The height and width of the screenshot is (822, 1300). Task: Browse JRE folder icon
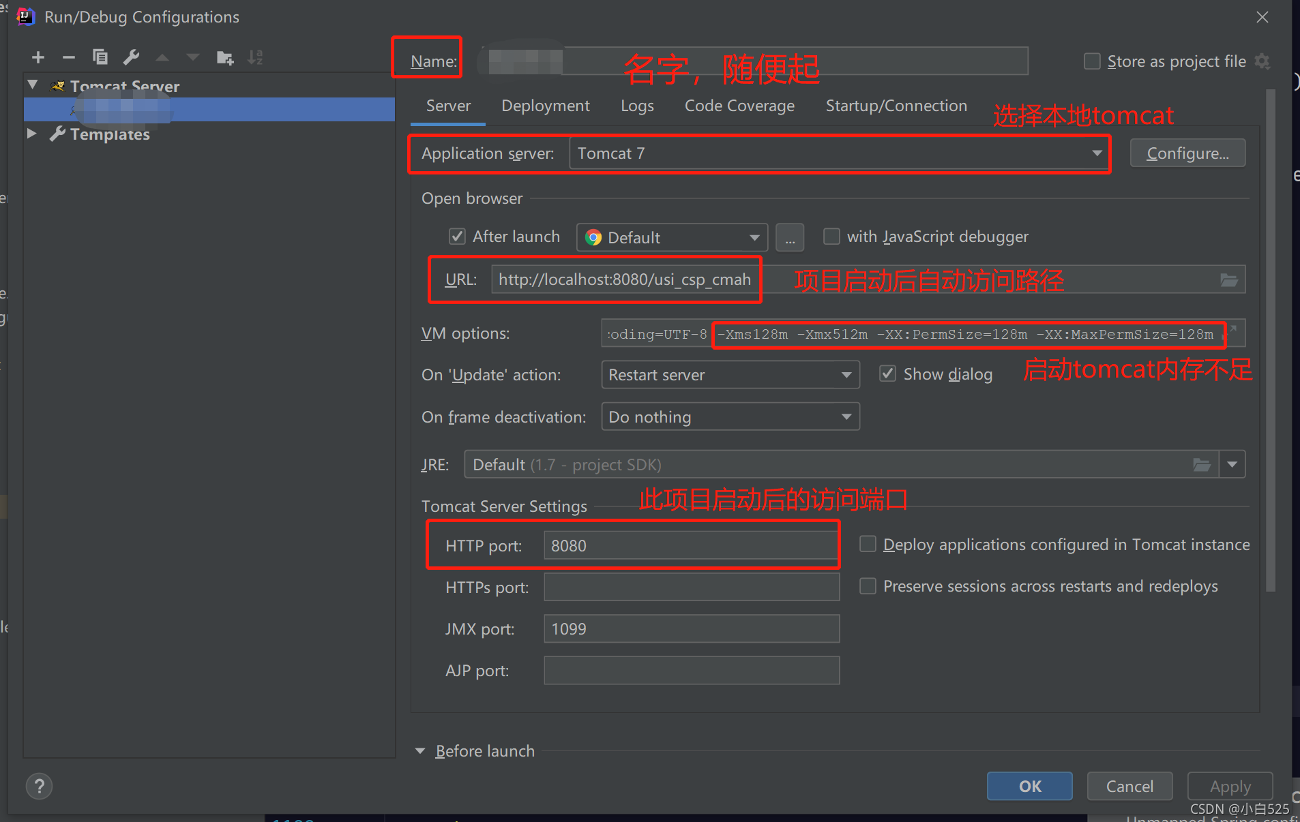click(x=1202, y=465)
